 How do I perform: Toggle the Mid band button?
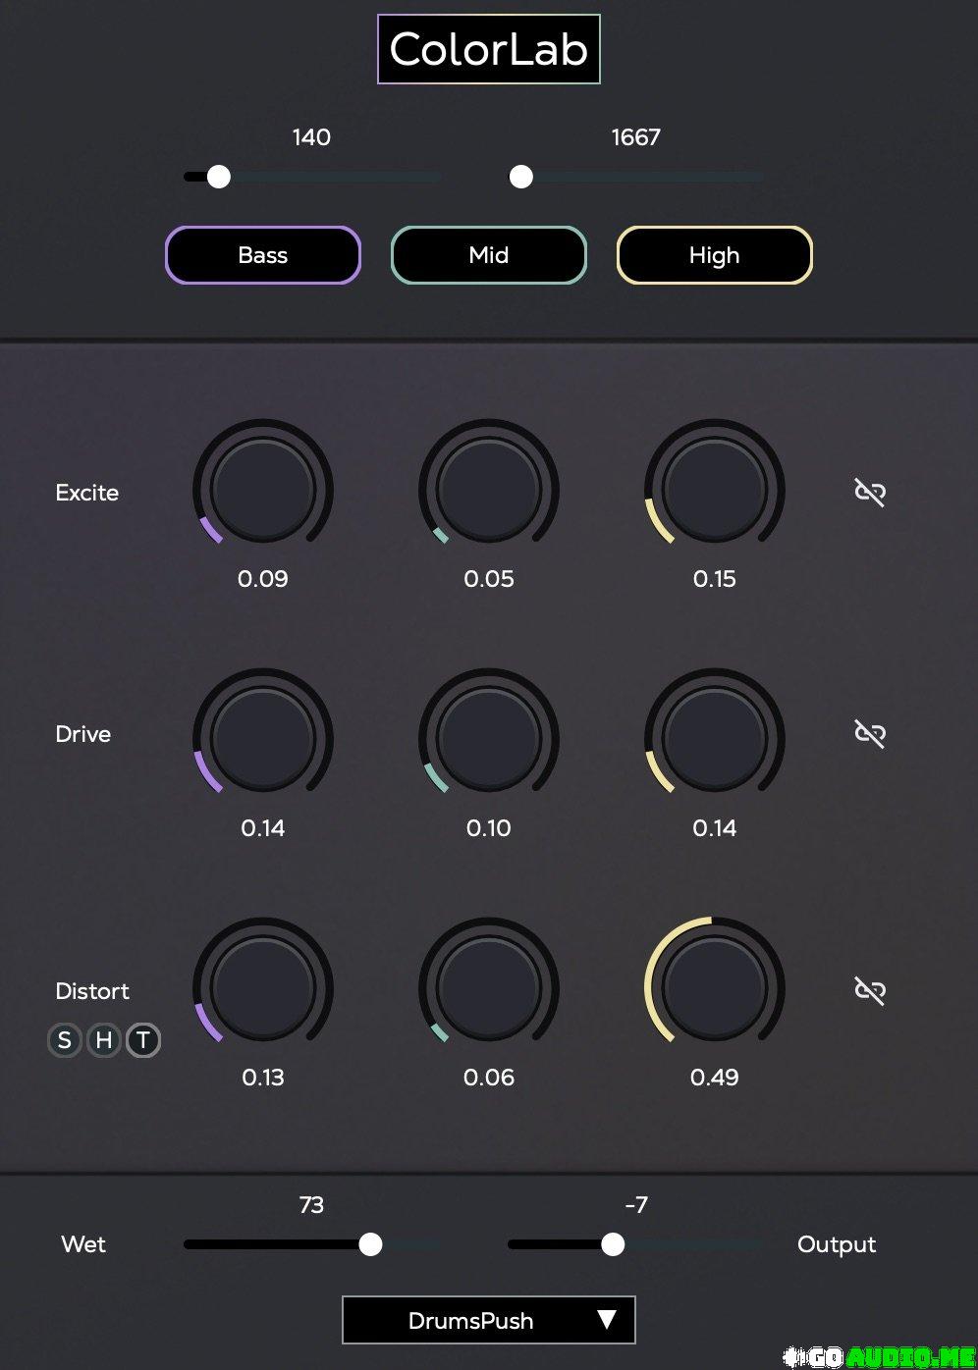click(x=489, y=255)
